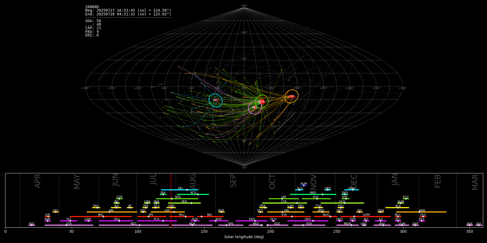
Task: Click the GDR shower bar in timeline
Action: point(171,208)
